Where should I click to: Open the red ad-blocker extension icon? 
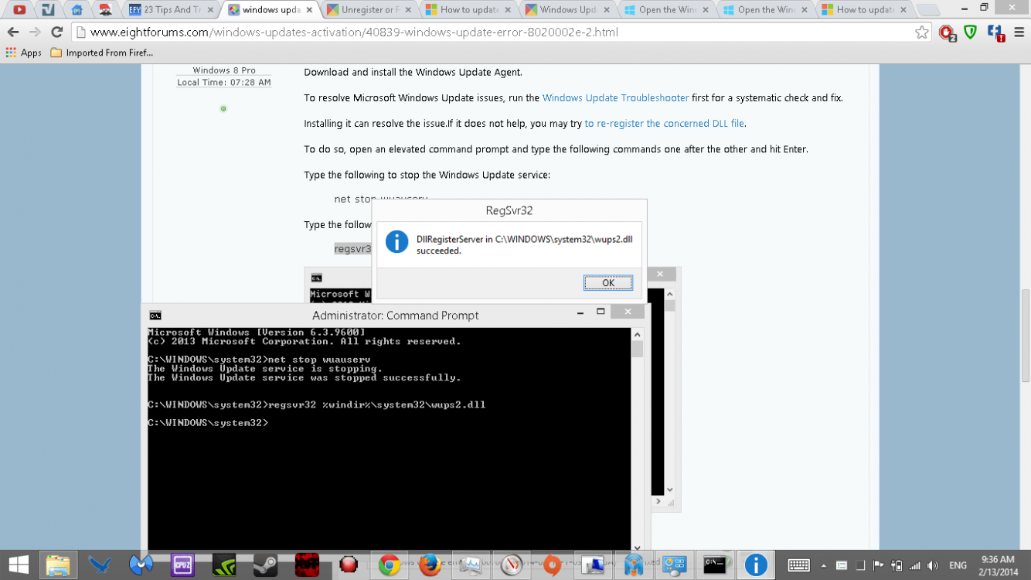(947, 32)
